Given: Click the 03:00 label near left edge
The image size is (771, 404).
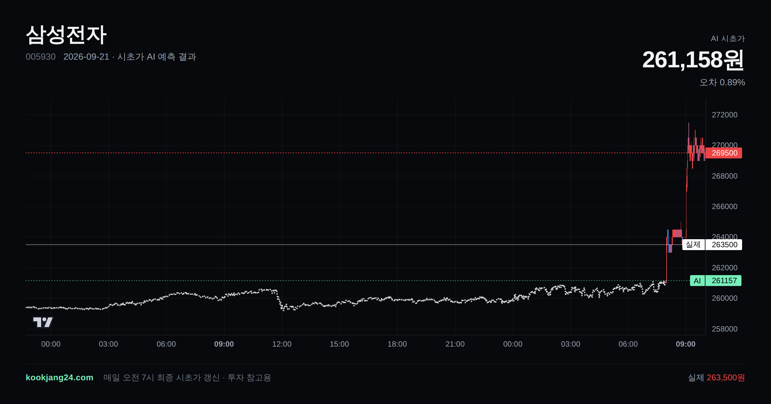Looking at the screenshot, I should [108, 344].
